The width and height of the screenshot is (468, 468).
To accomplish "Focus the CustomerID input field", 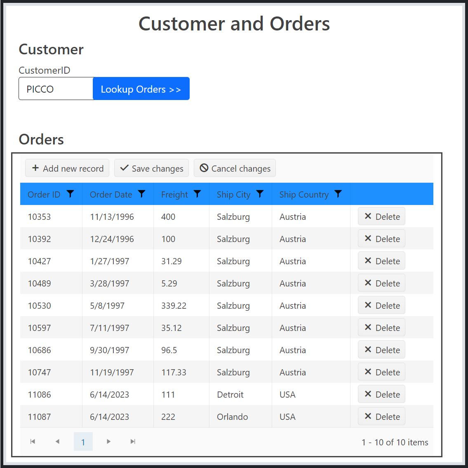I will click(x=56, y=88).
